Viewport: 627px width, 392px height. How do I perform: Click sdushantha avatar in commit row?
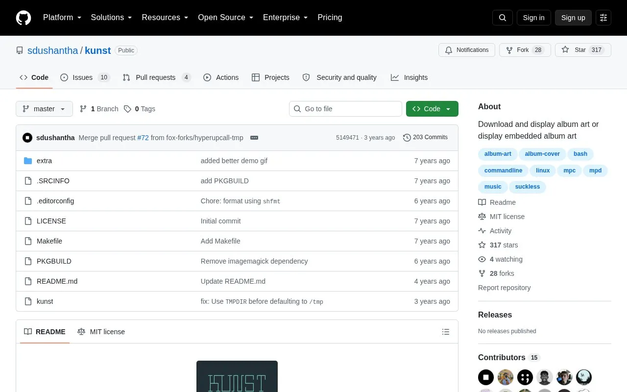[x=27, y=138]
